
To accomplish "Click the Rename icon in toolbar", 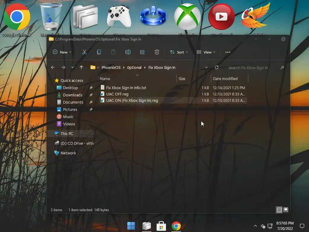I will pyautogui.click(x=128, y=52).
